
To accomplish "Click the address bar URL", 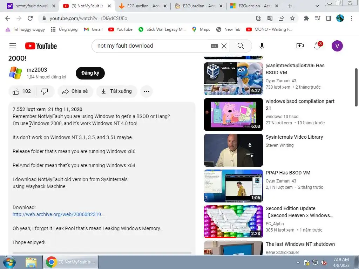I will point(88,18).
